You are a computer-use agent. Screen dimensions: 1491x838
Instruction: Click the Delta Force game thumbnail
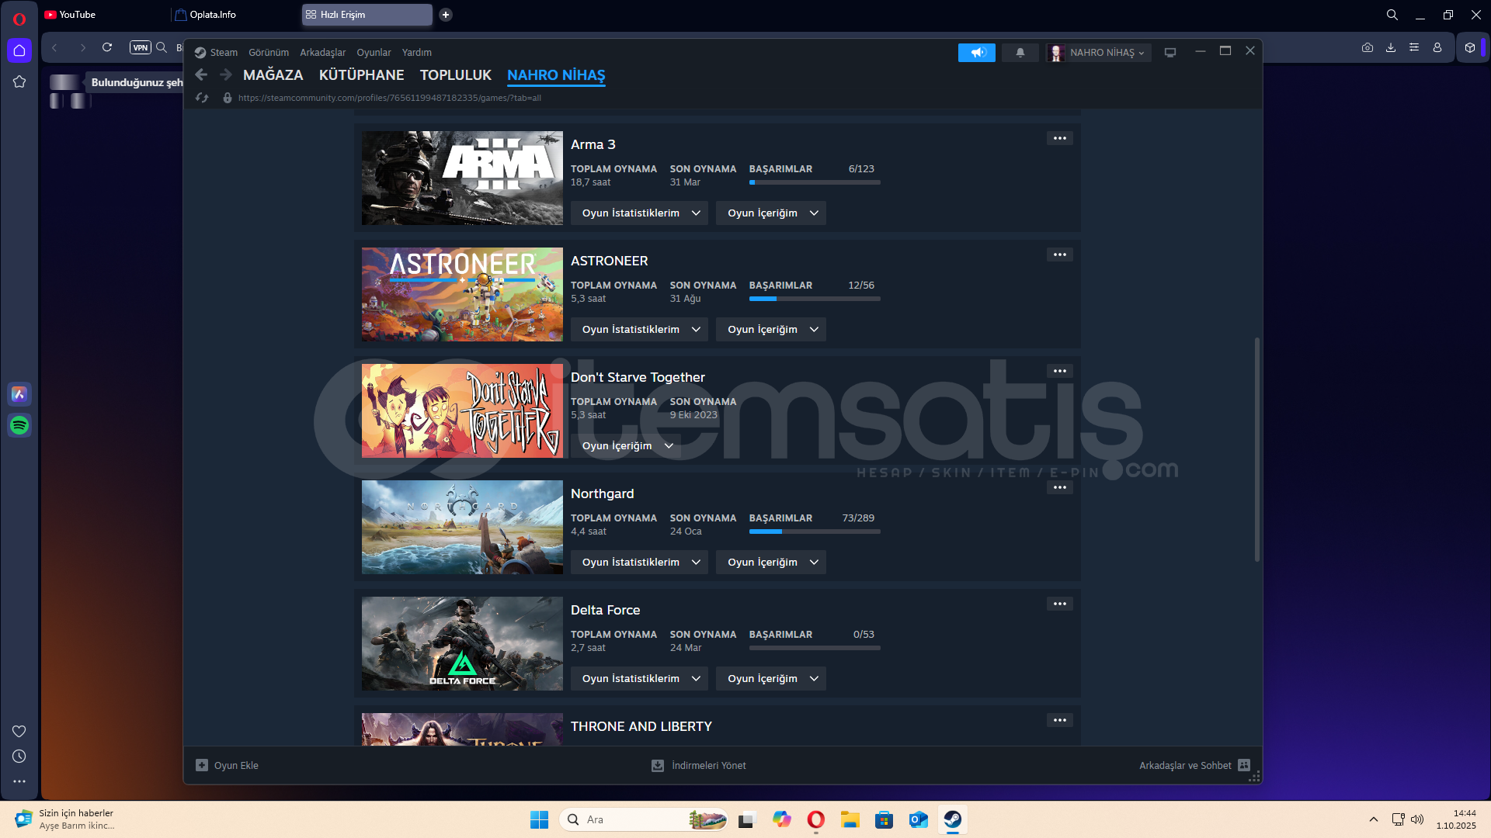[462, 643]
